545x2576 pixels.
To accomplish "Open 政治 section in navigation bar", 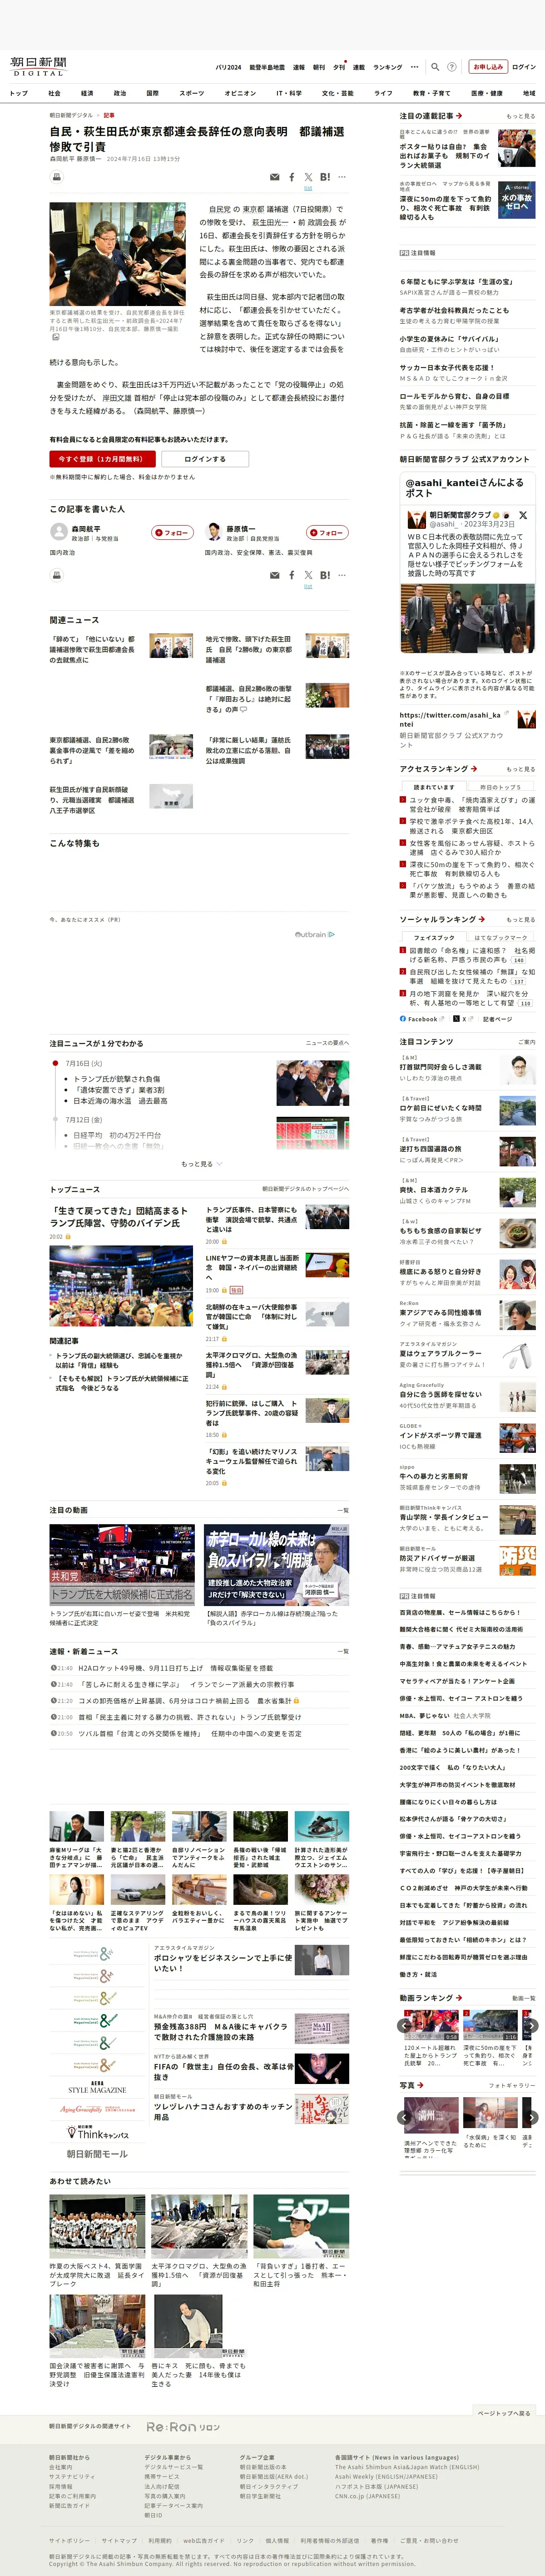I will [120, 93].
